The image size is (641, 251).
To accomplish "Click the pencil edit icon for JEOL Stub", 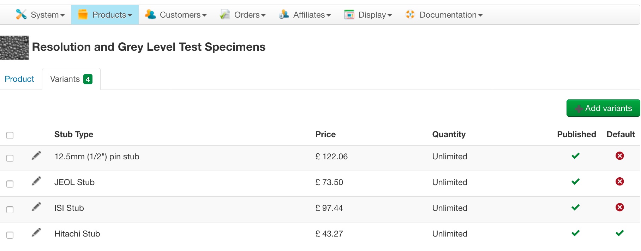I will pyautogui.click(x=36, y=181).
